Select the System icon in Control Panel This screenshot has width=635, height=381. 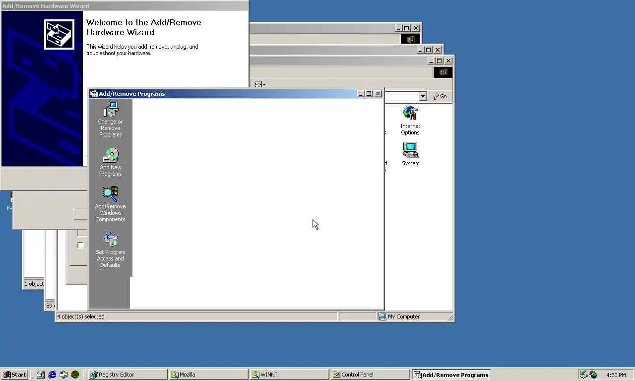(410, 154)
